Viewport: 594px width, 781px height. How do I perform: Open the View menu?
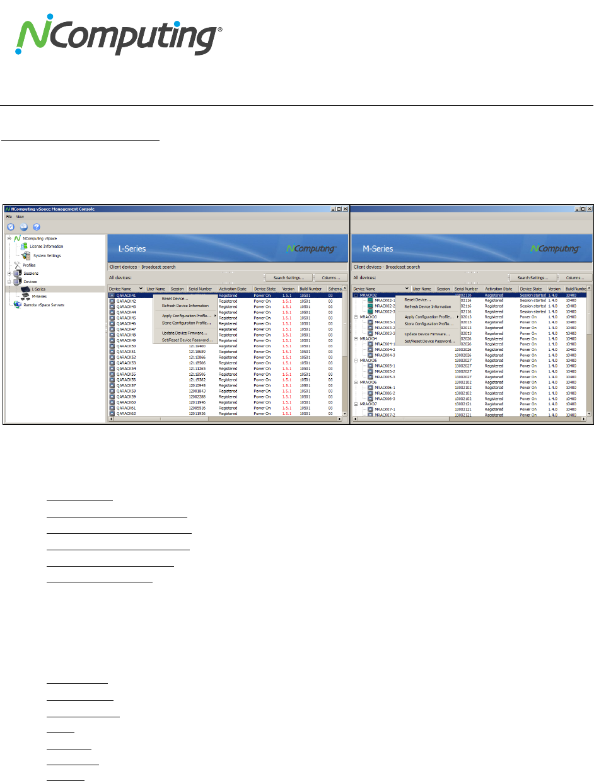pyautogui.click(x=20, y=216)
